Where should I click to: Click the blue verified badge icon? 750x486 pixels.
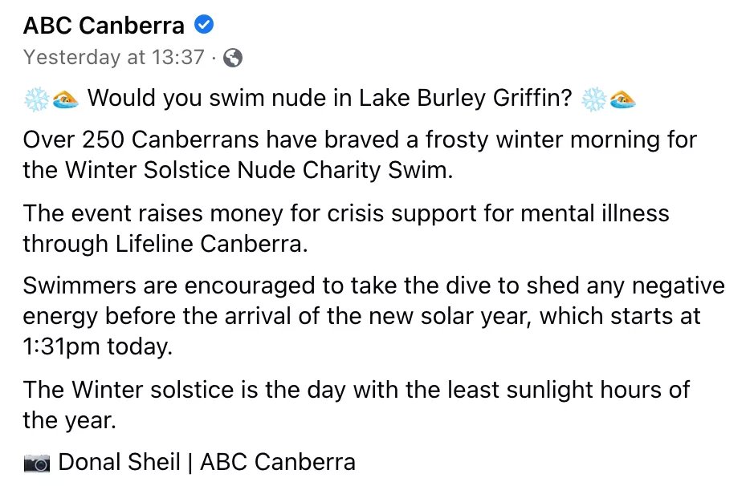pyautogui.click(x=204, y=24)
